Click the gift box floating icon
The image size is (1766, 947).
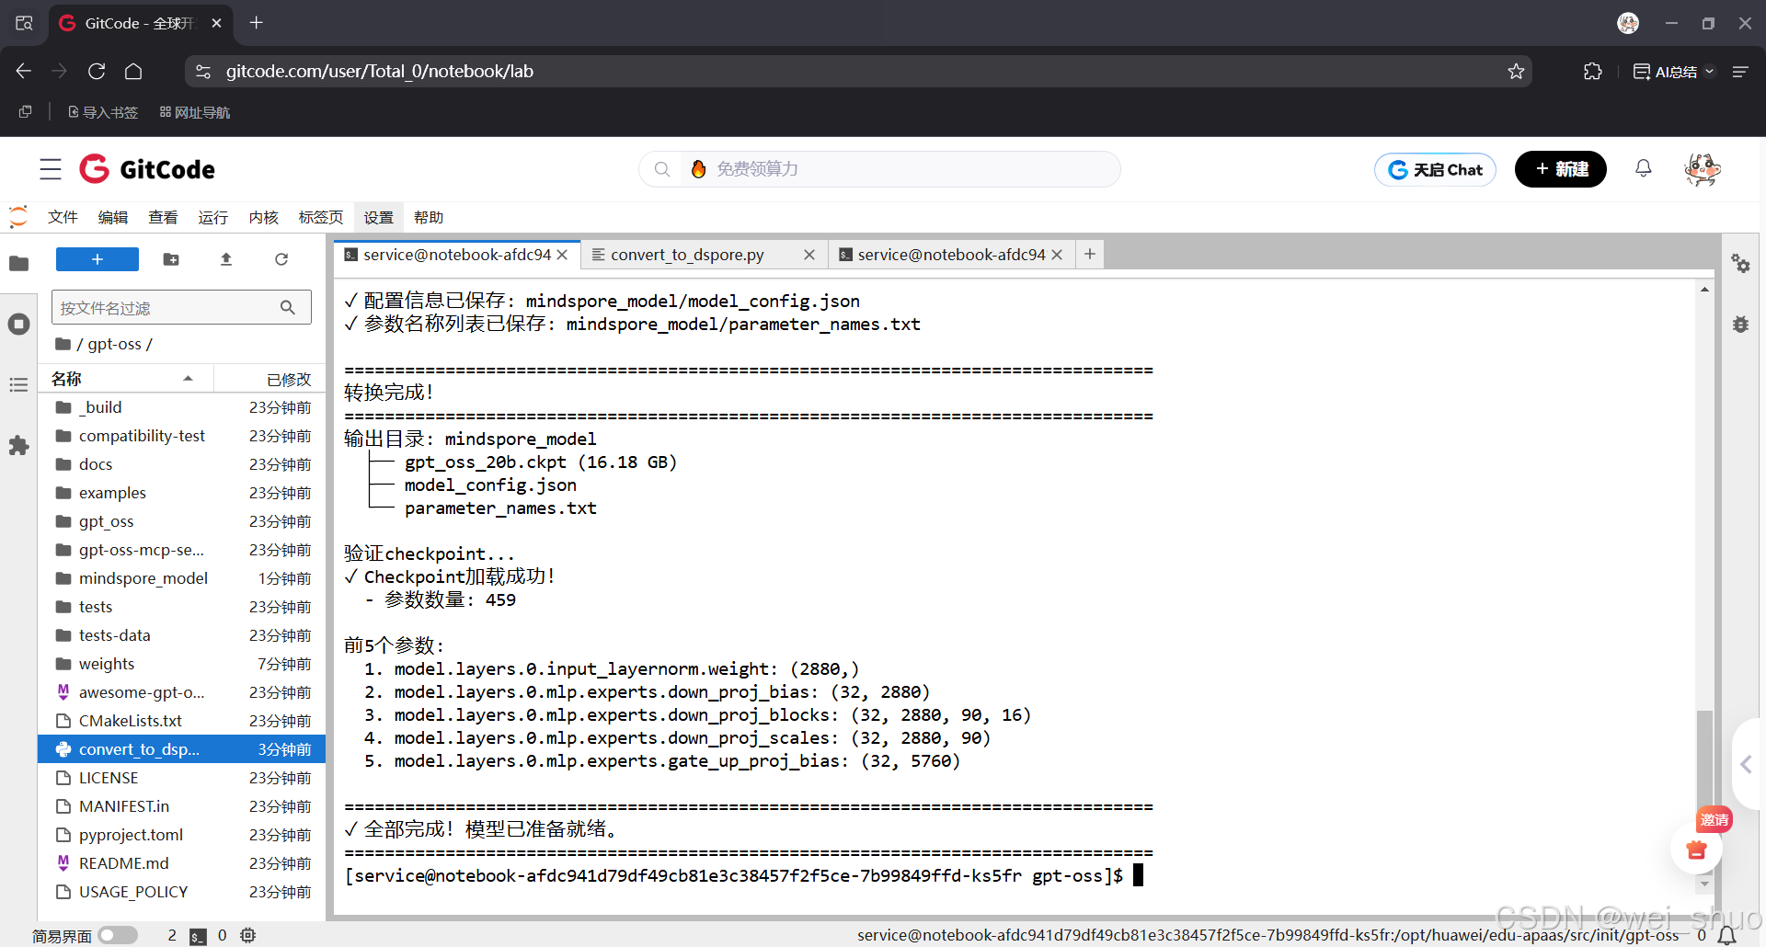[x=1697, y=850]
